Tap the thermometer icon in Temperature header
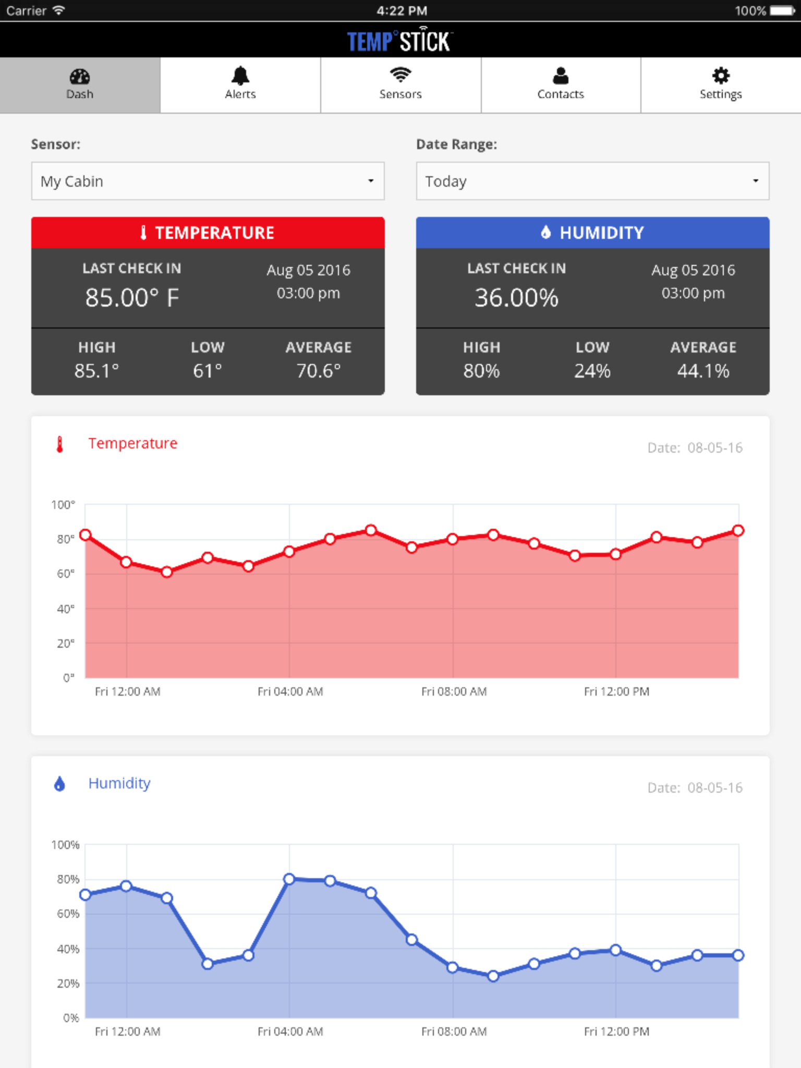The height and width of the screenshot is (1068, 801). [x=143, y=233]
